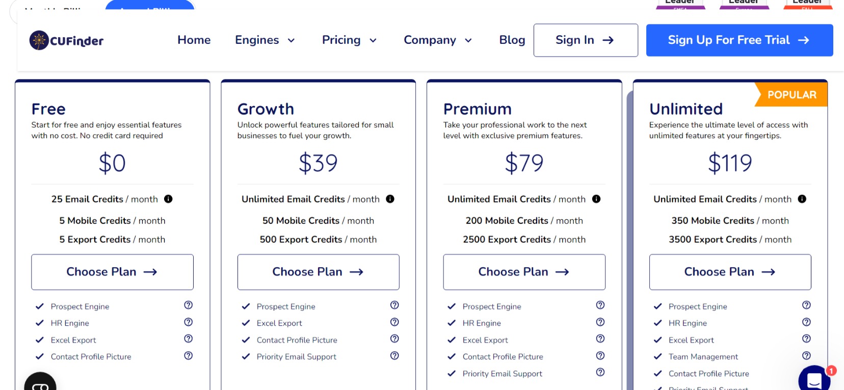Viewport: 844px width, 390px height.
Task: Expand the Engines dropdown menu
Action: pos(264,40)
